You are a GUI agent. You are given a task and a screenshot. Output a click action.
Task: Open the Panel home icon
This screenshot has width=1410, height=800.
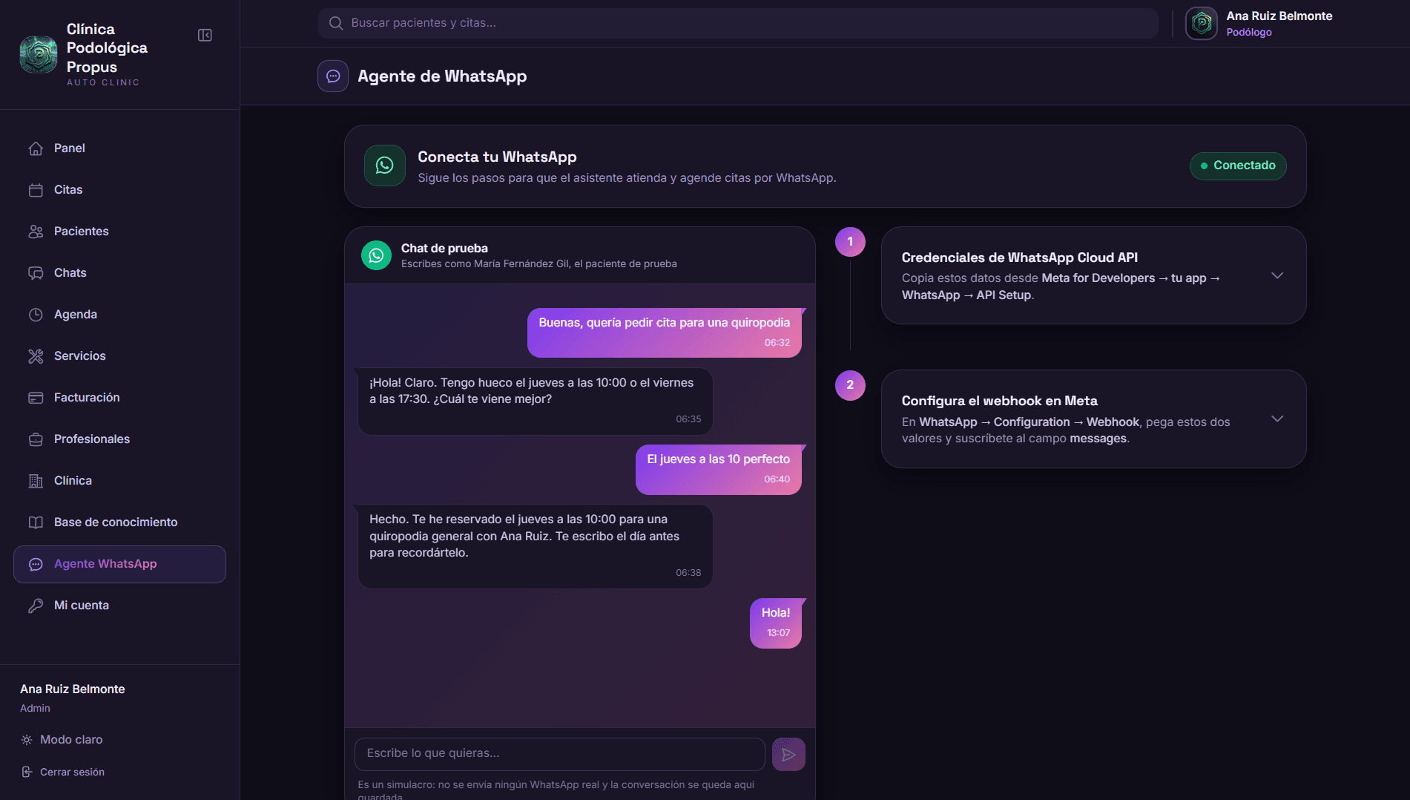coord(36,148)
